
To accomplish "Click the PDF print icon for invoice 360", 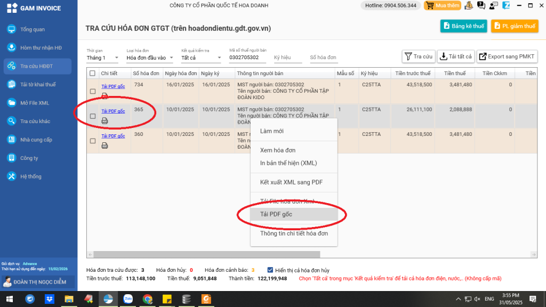I will coord(105,146).
